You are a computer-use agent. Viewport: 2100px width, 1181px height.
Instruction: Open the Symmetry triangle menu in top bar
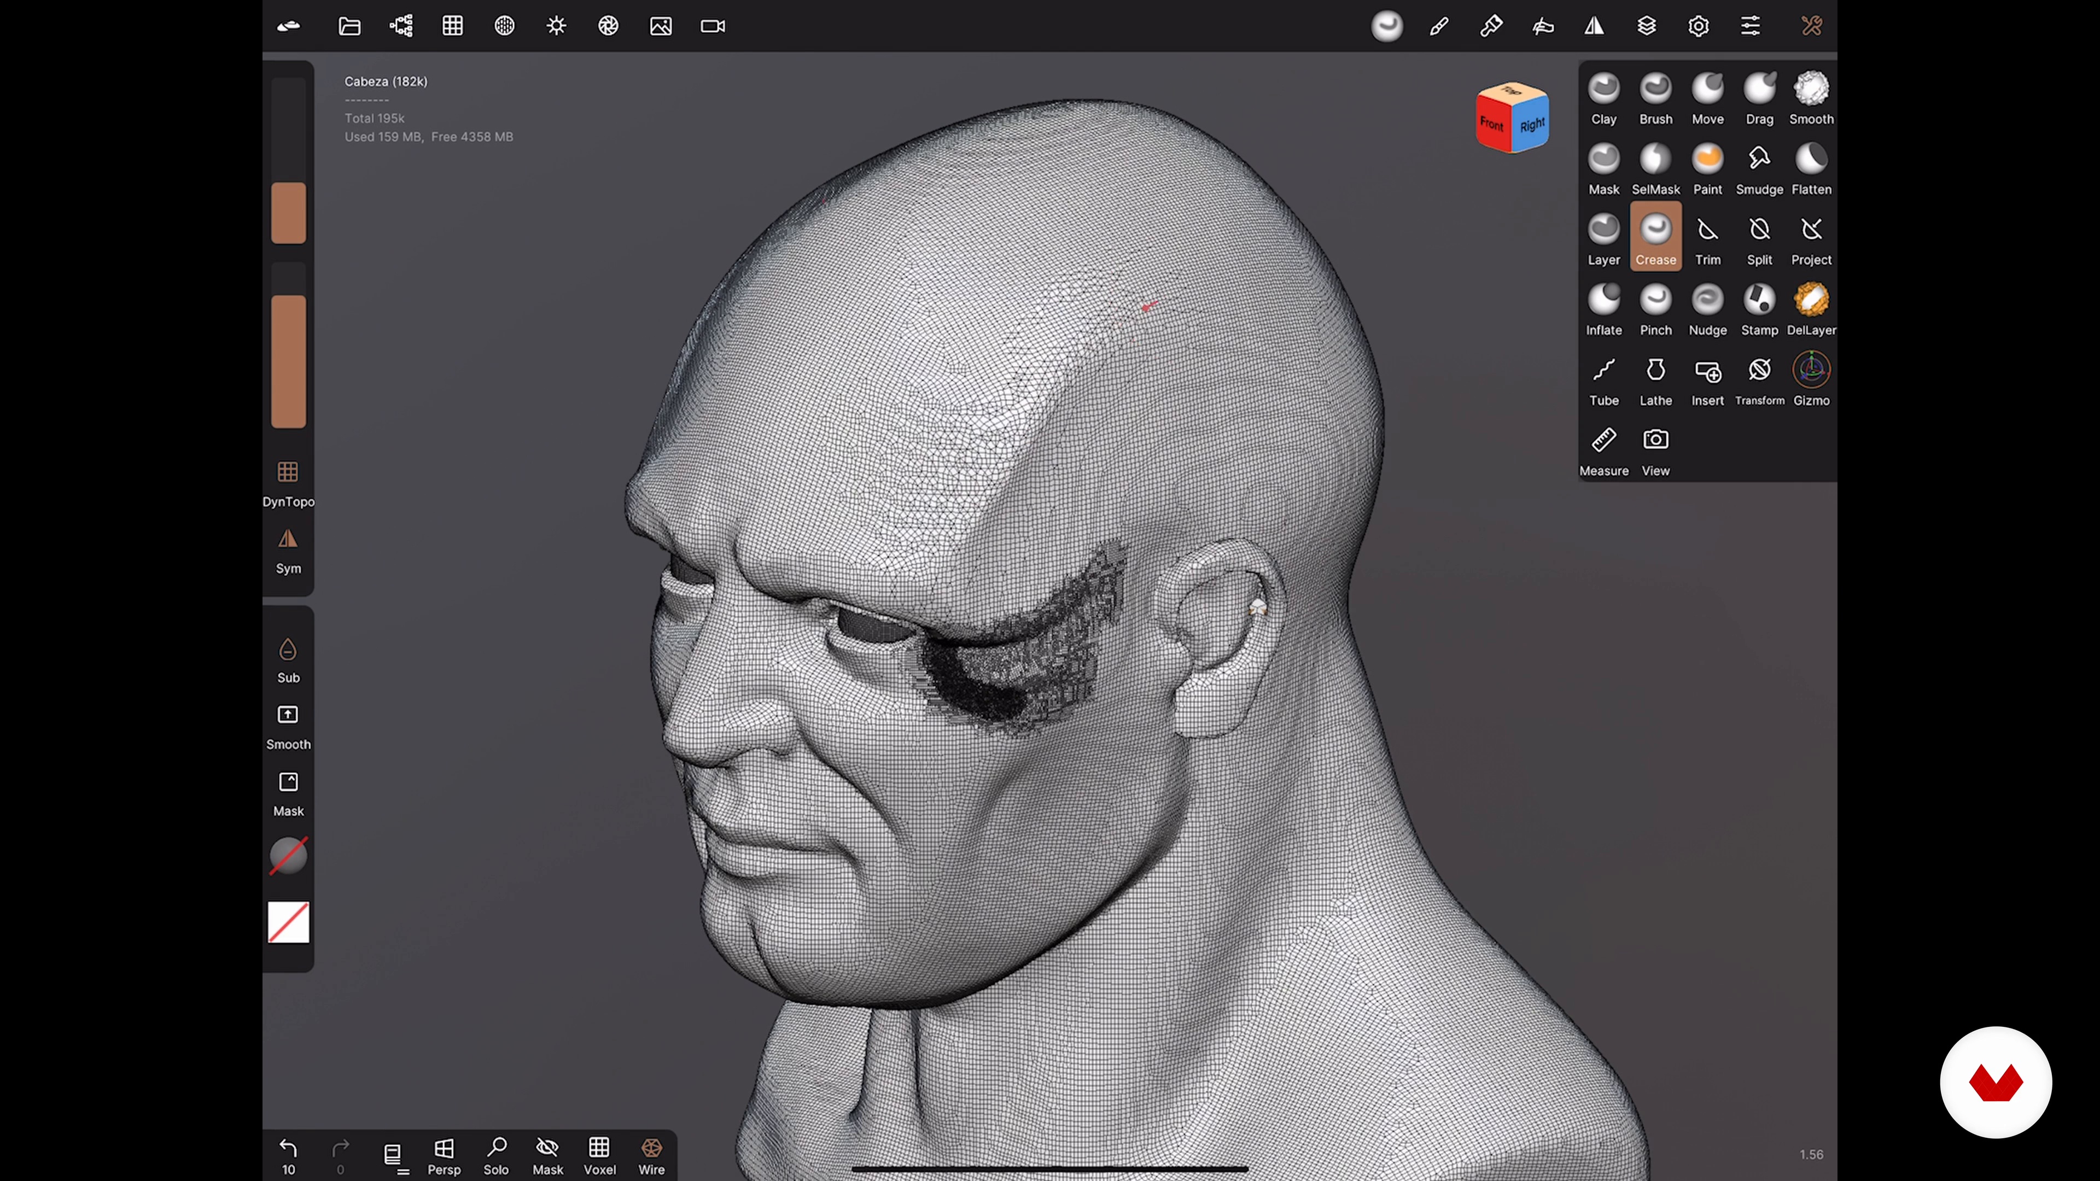(1595, 26)
